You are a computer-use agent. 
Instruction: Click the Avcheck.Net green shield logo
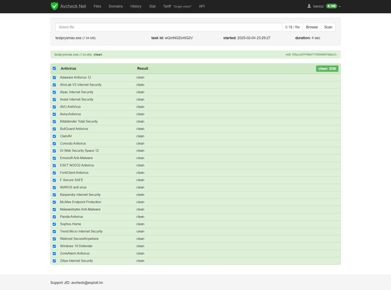pos(54,6)
